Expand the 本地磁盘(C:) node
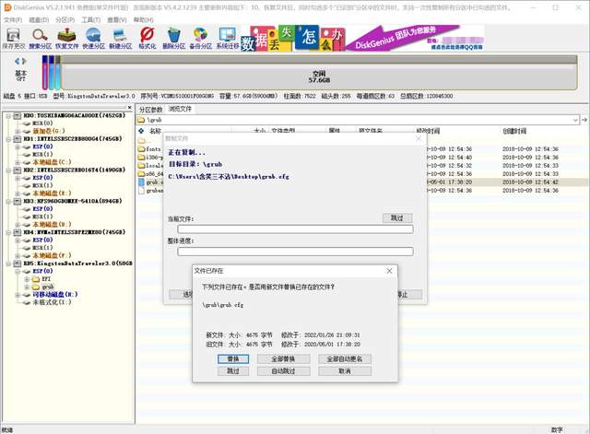The height and width of the screenshot is (434, 590). pos(18,162)
